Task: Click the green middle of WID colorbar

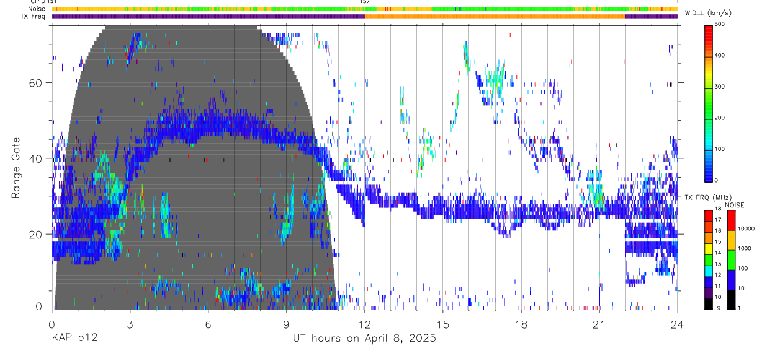Action: [709, 105]
